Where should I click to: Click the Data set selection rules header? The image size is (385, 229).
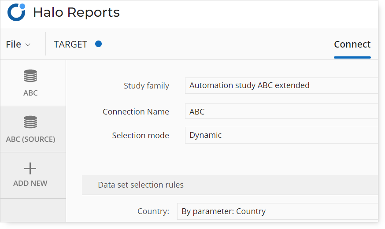230,185
